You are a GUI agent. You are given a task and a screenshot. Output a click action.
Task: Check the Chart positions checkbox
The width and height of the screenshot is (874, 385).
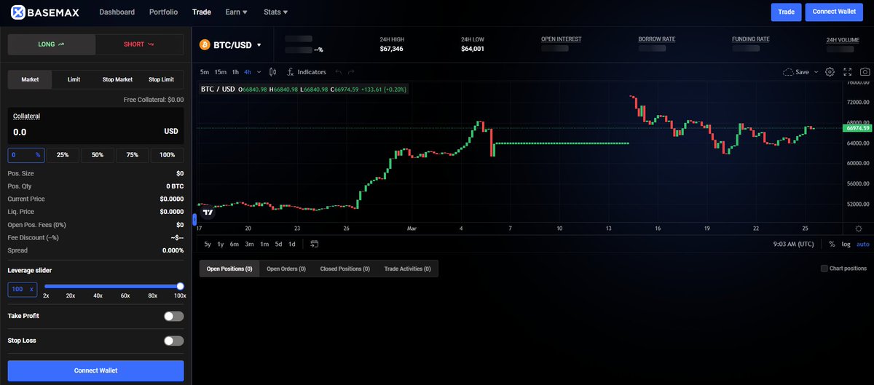click(x=824, y=269)
